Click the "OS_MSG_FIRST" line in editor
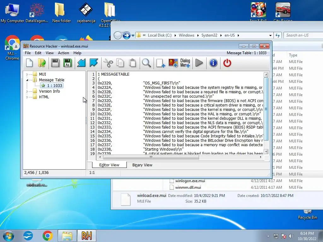 (139, 83)
